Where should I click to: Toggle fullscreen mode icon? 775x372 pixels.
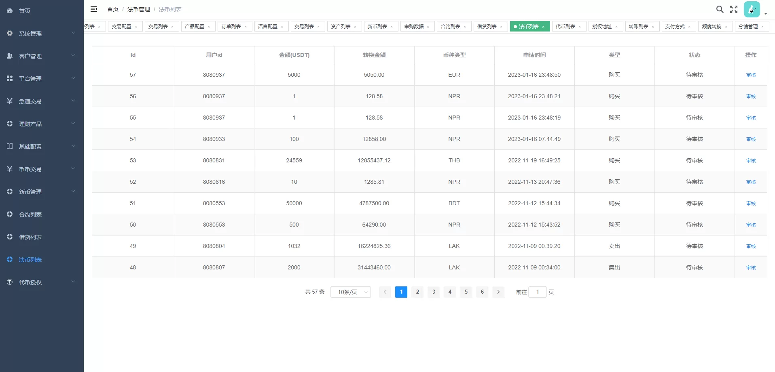point(734,9)
